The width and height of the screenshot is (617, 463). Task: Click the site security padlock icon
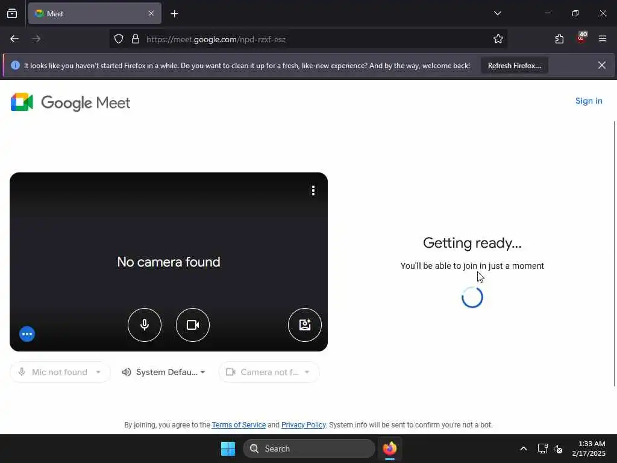pyautogui.click(x=136, y=39)
